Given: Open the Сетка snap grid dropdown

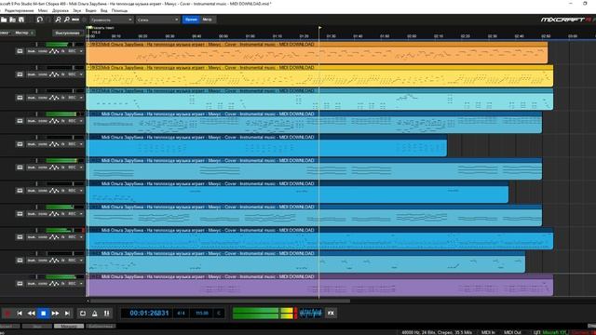Looking at the screenshot, I should coord(157,20).
